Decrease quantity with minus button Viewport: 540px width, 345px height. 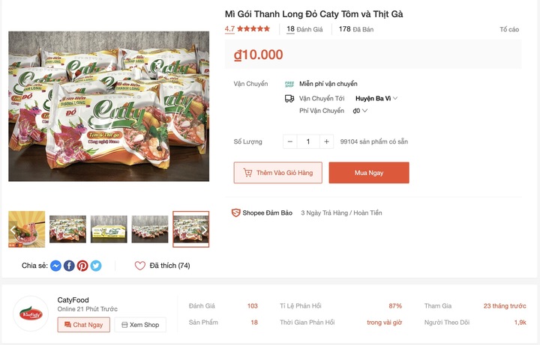point(290,141)
